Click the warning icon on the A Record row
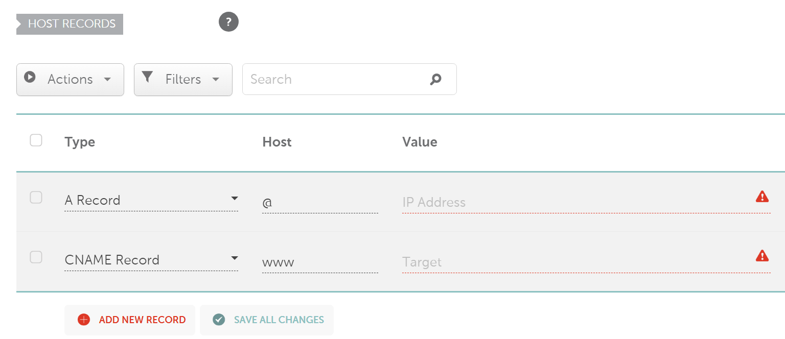This screenshot has height=339, width=785. [x=762, y=196]
